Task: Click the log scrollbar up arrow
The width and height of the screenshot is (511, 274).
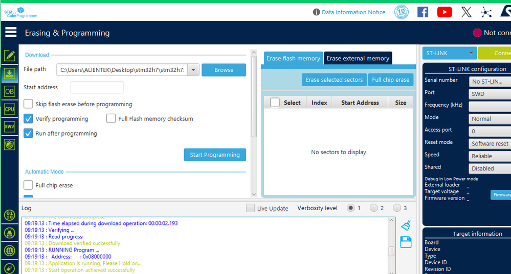Action: 391,220
